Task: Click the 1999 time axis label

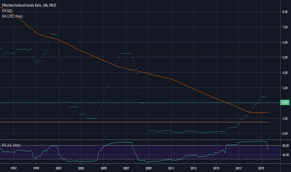Action: coord(36,168)
